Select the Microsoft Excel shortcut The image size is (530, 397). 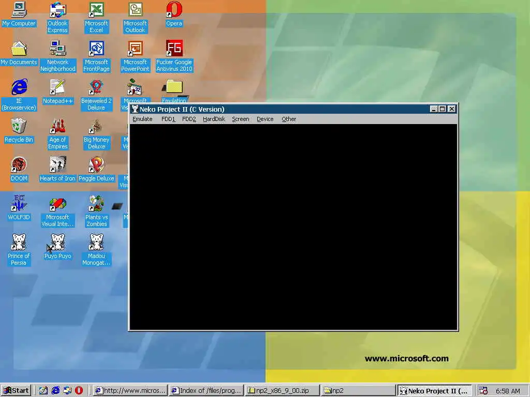[96, 18]
